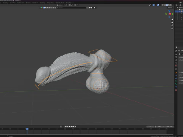Image resolution: width=183 pixels, height=137 pixels.
Task: Switch to the Animation workspace tab
Action: 35,3
